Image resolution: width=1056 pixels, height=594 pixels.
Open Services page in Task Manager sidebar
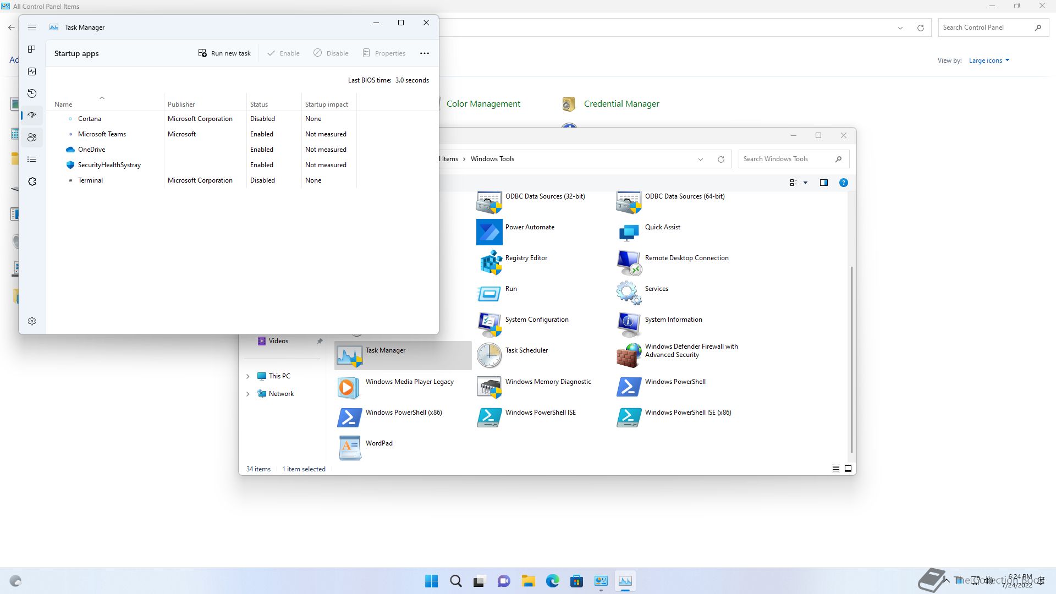click(x=32, y=182)
